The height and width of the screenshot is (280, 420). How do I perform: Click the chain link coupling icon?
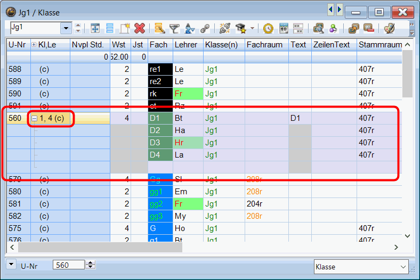(x=205, y=28)
